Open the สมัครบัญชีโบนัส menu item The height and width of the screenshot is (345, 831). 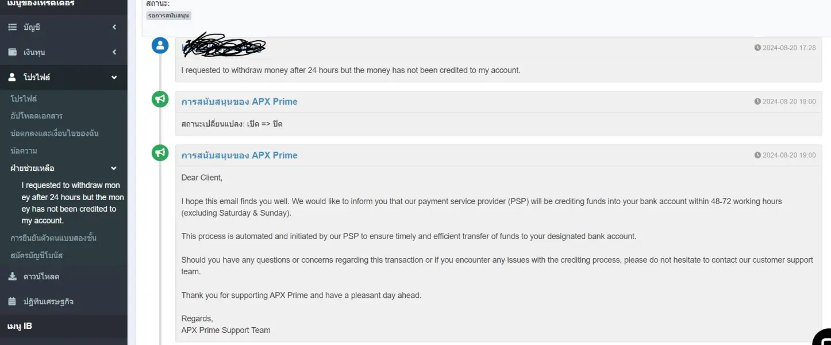tap(36, 255)
